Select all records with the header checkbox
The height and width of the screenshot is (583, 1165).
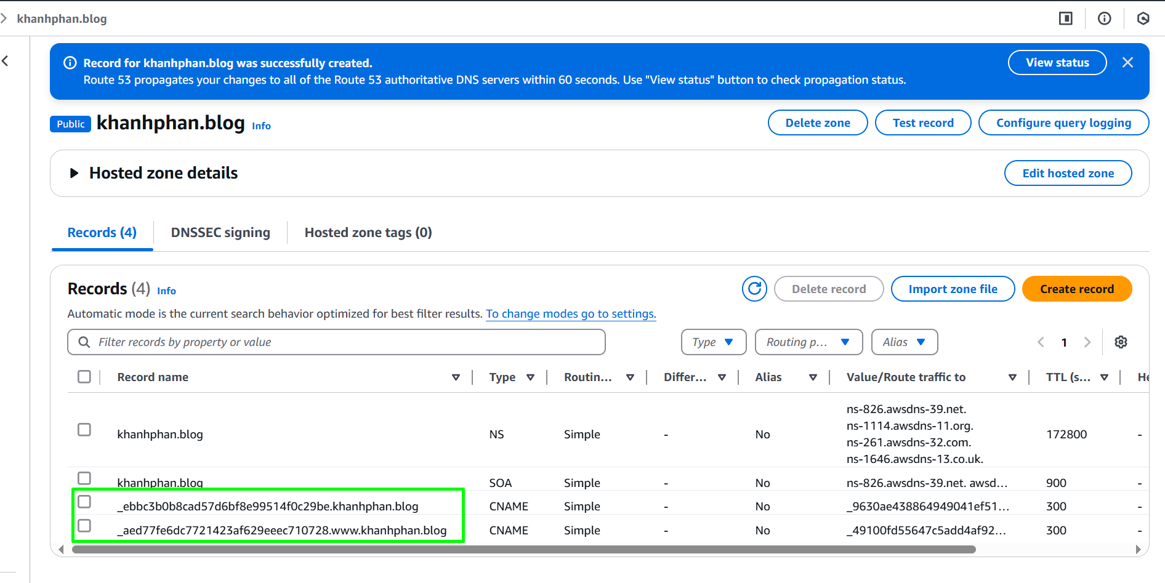[x=84, y=377]
